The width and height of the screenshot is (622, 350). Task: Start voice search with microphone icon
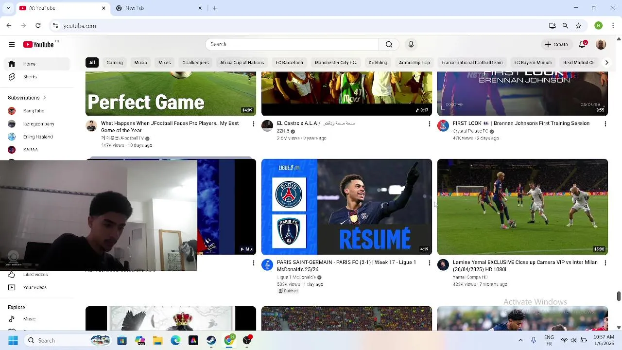click(411, 44)
